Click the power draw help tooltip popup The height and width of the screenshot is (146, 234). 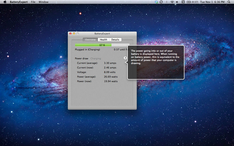coord(156,62)
